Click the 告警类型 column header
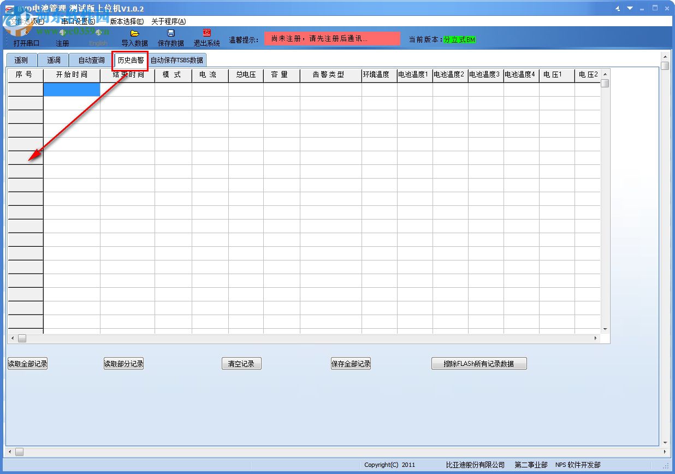 pos(330,75)
